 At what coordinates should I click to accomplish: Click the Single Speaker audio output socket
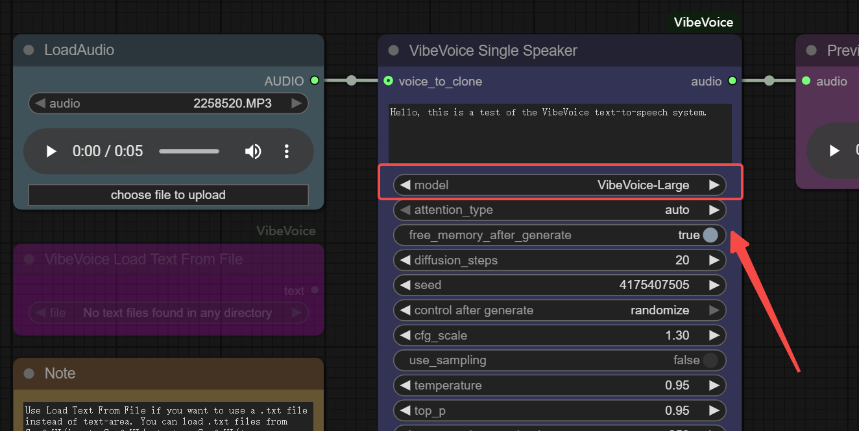click(732, 81)
